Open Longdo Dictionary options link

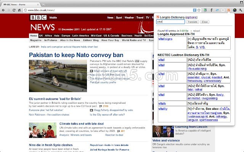tap(191, 17)
